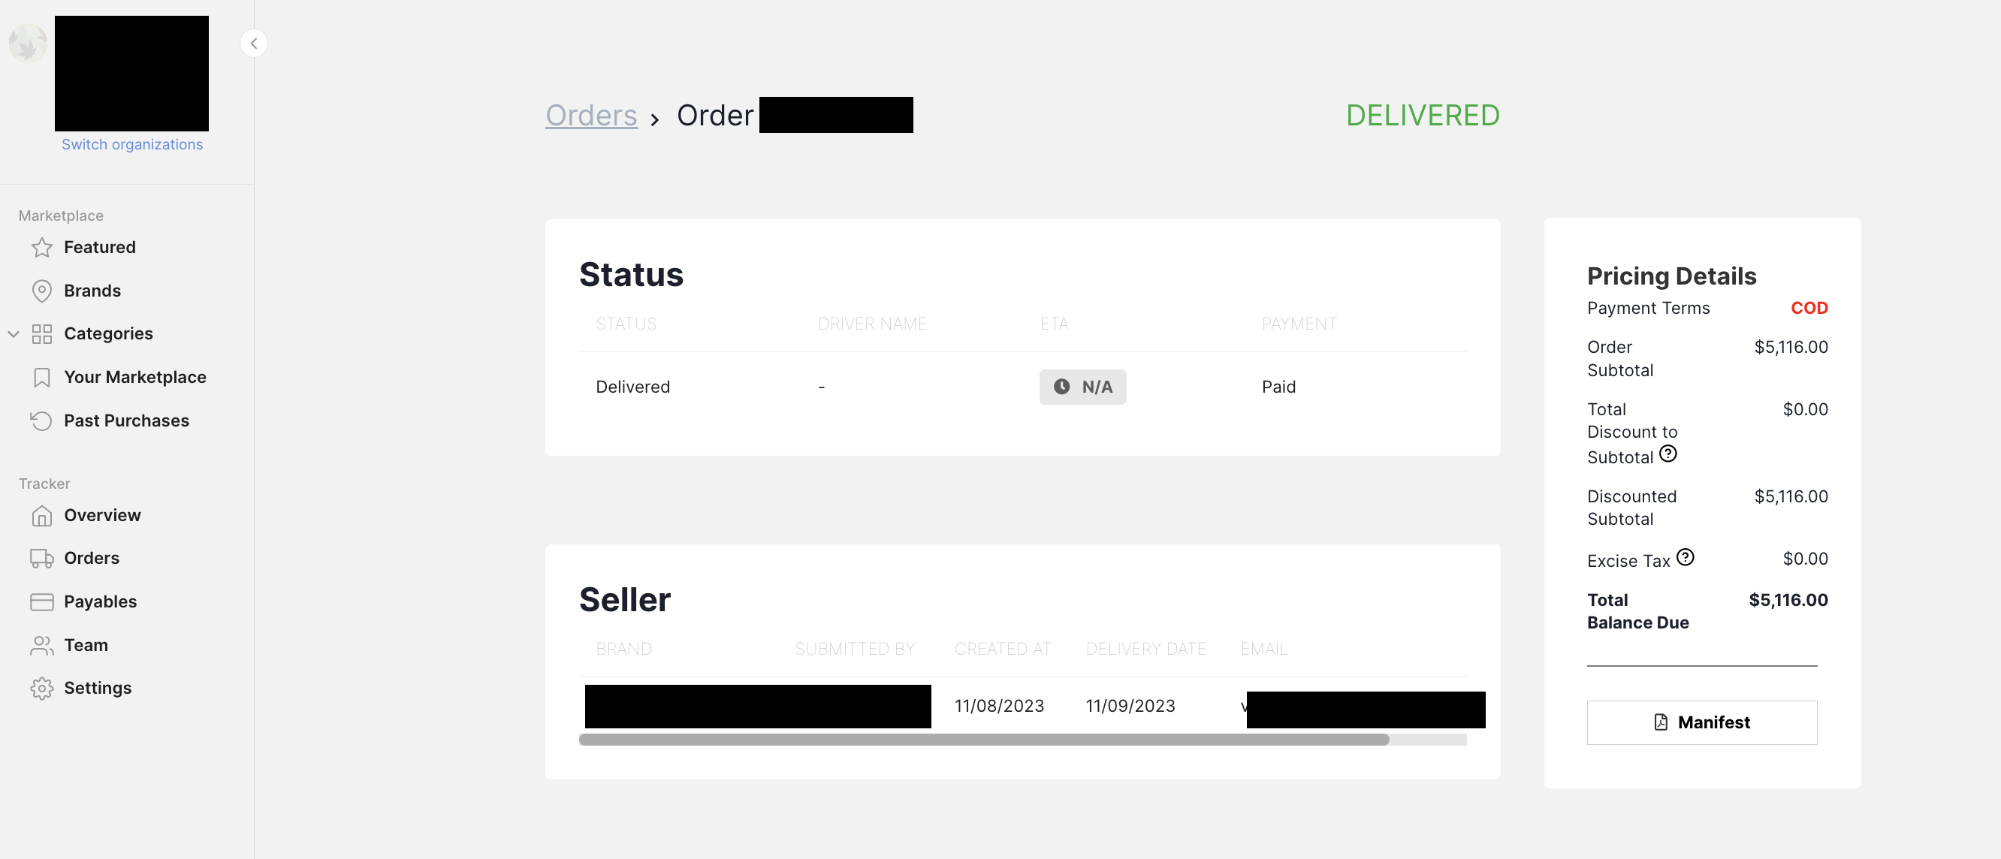
Task: Collapse the sidebar with arrow button
Action: (x=254, y=44)
